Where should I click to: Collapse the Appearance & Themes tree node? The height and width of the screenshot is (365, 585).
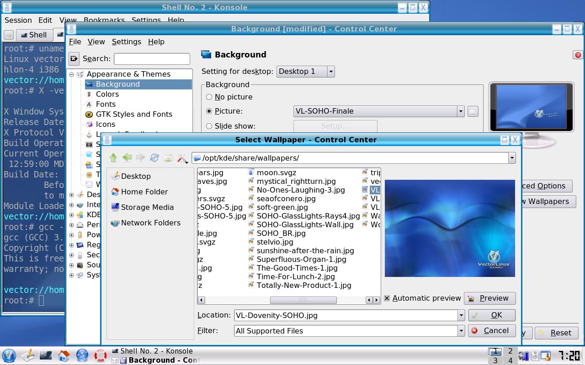pyautogui.click(x=72, y=74)
